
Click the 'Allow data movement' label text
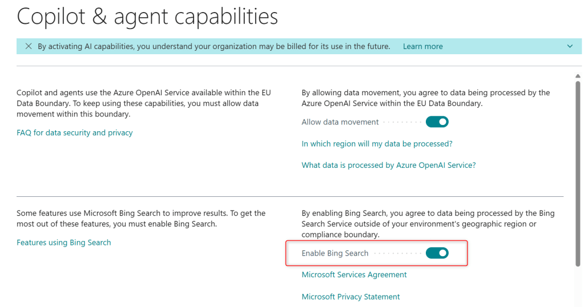point(340,122)
